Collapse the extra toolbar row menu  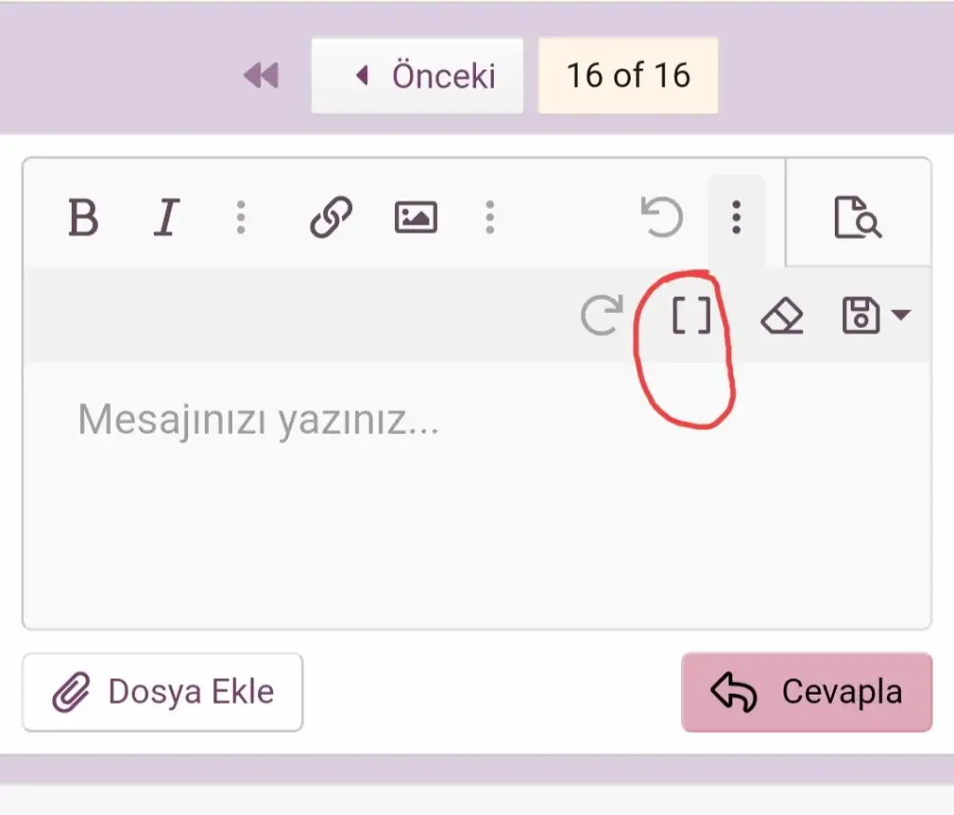[x=737, y=218]
